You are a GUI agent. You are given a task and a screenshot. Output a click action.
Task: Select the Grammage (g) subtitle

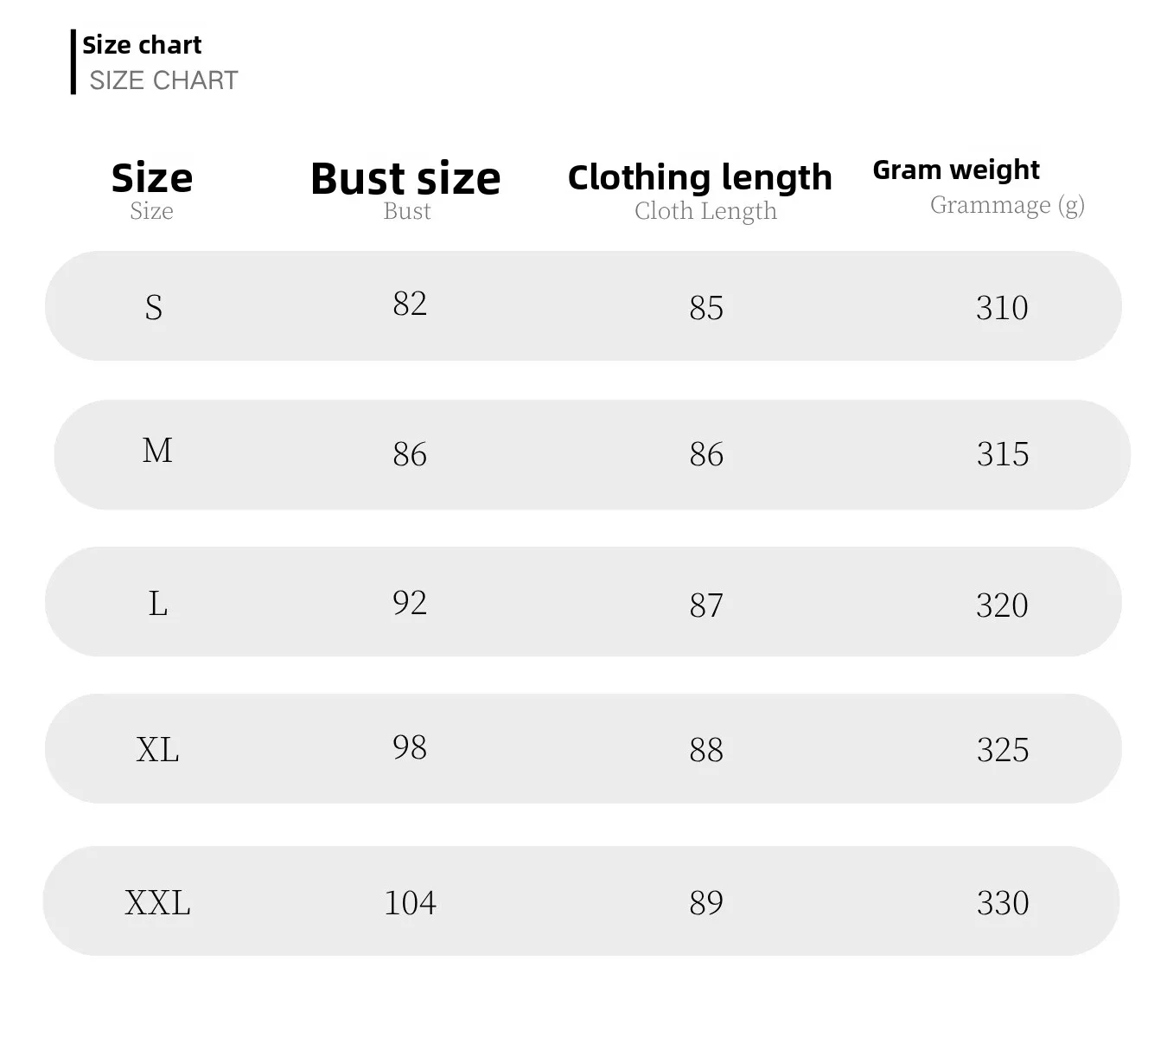[1007, 206]
